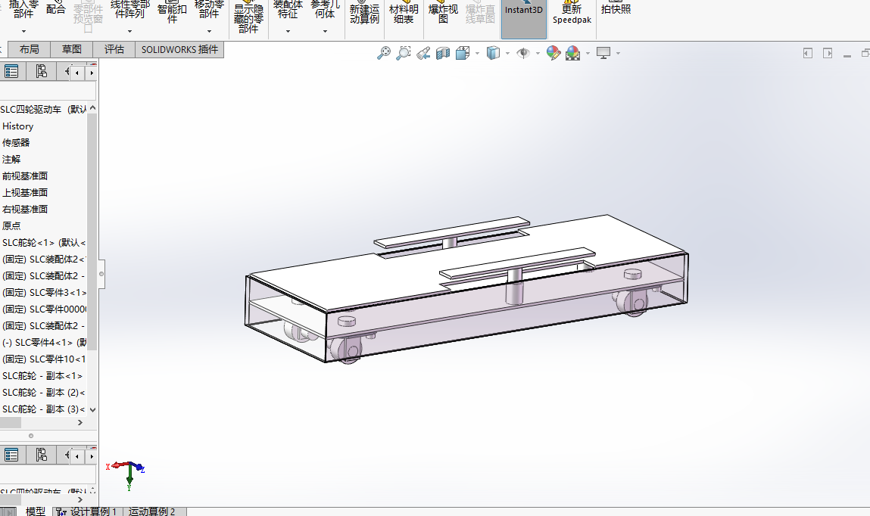Switch to the 布局 tab
Screen dimensions: 870x516
(29, 49)
